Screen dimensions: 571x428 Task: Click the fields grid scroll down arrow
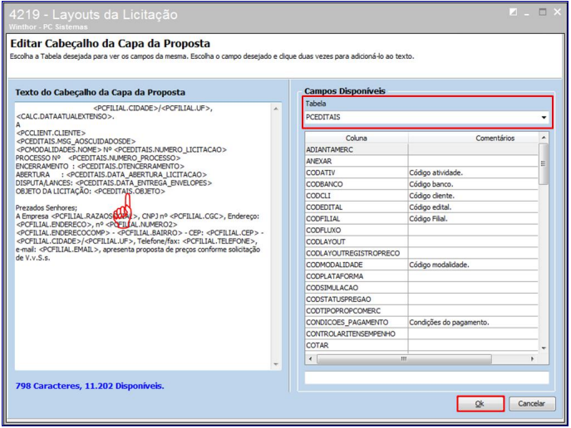[x=544, y=348]
